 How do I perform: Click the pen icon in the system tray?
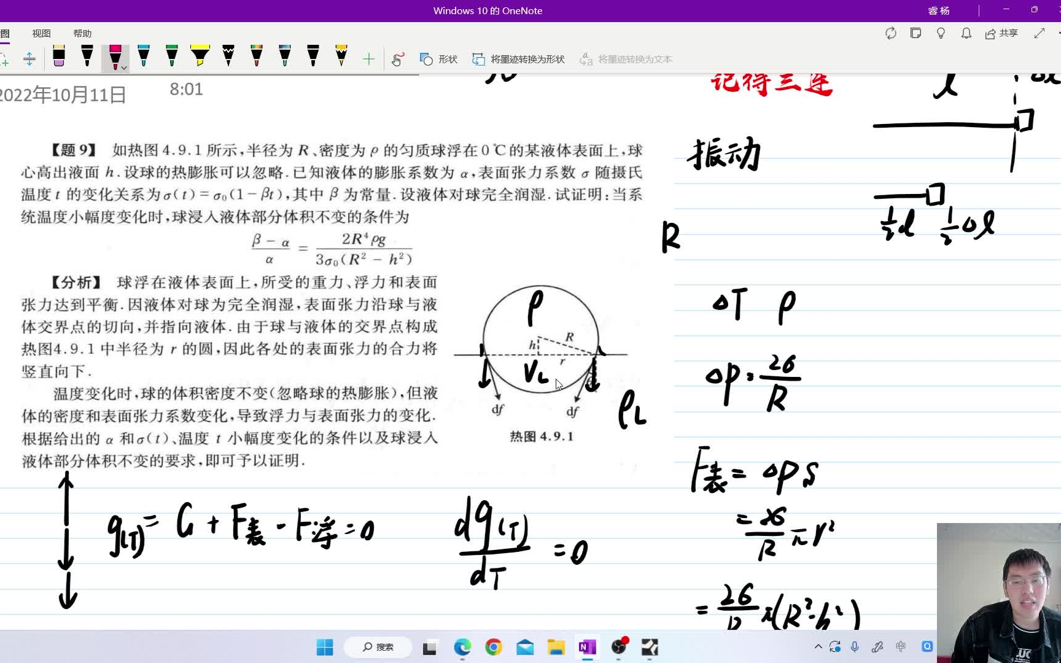(877, 646)
